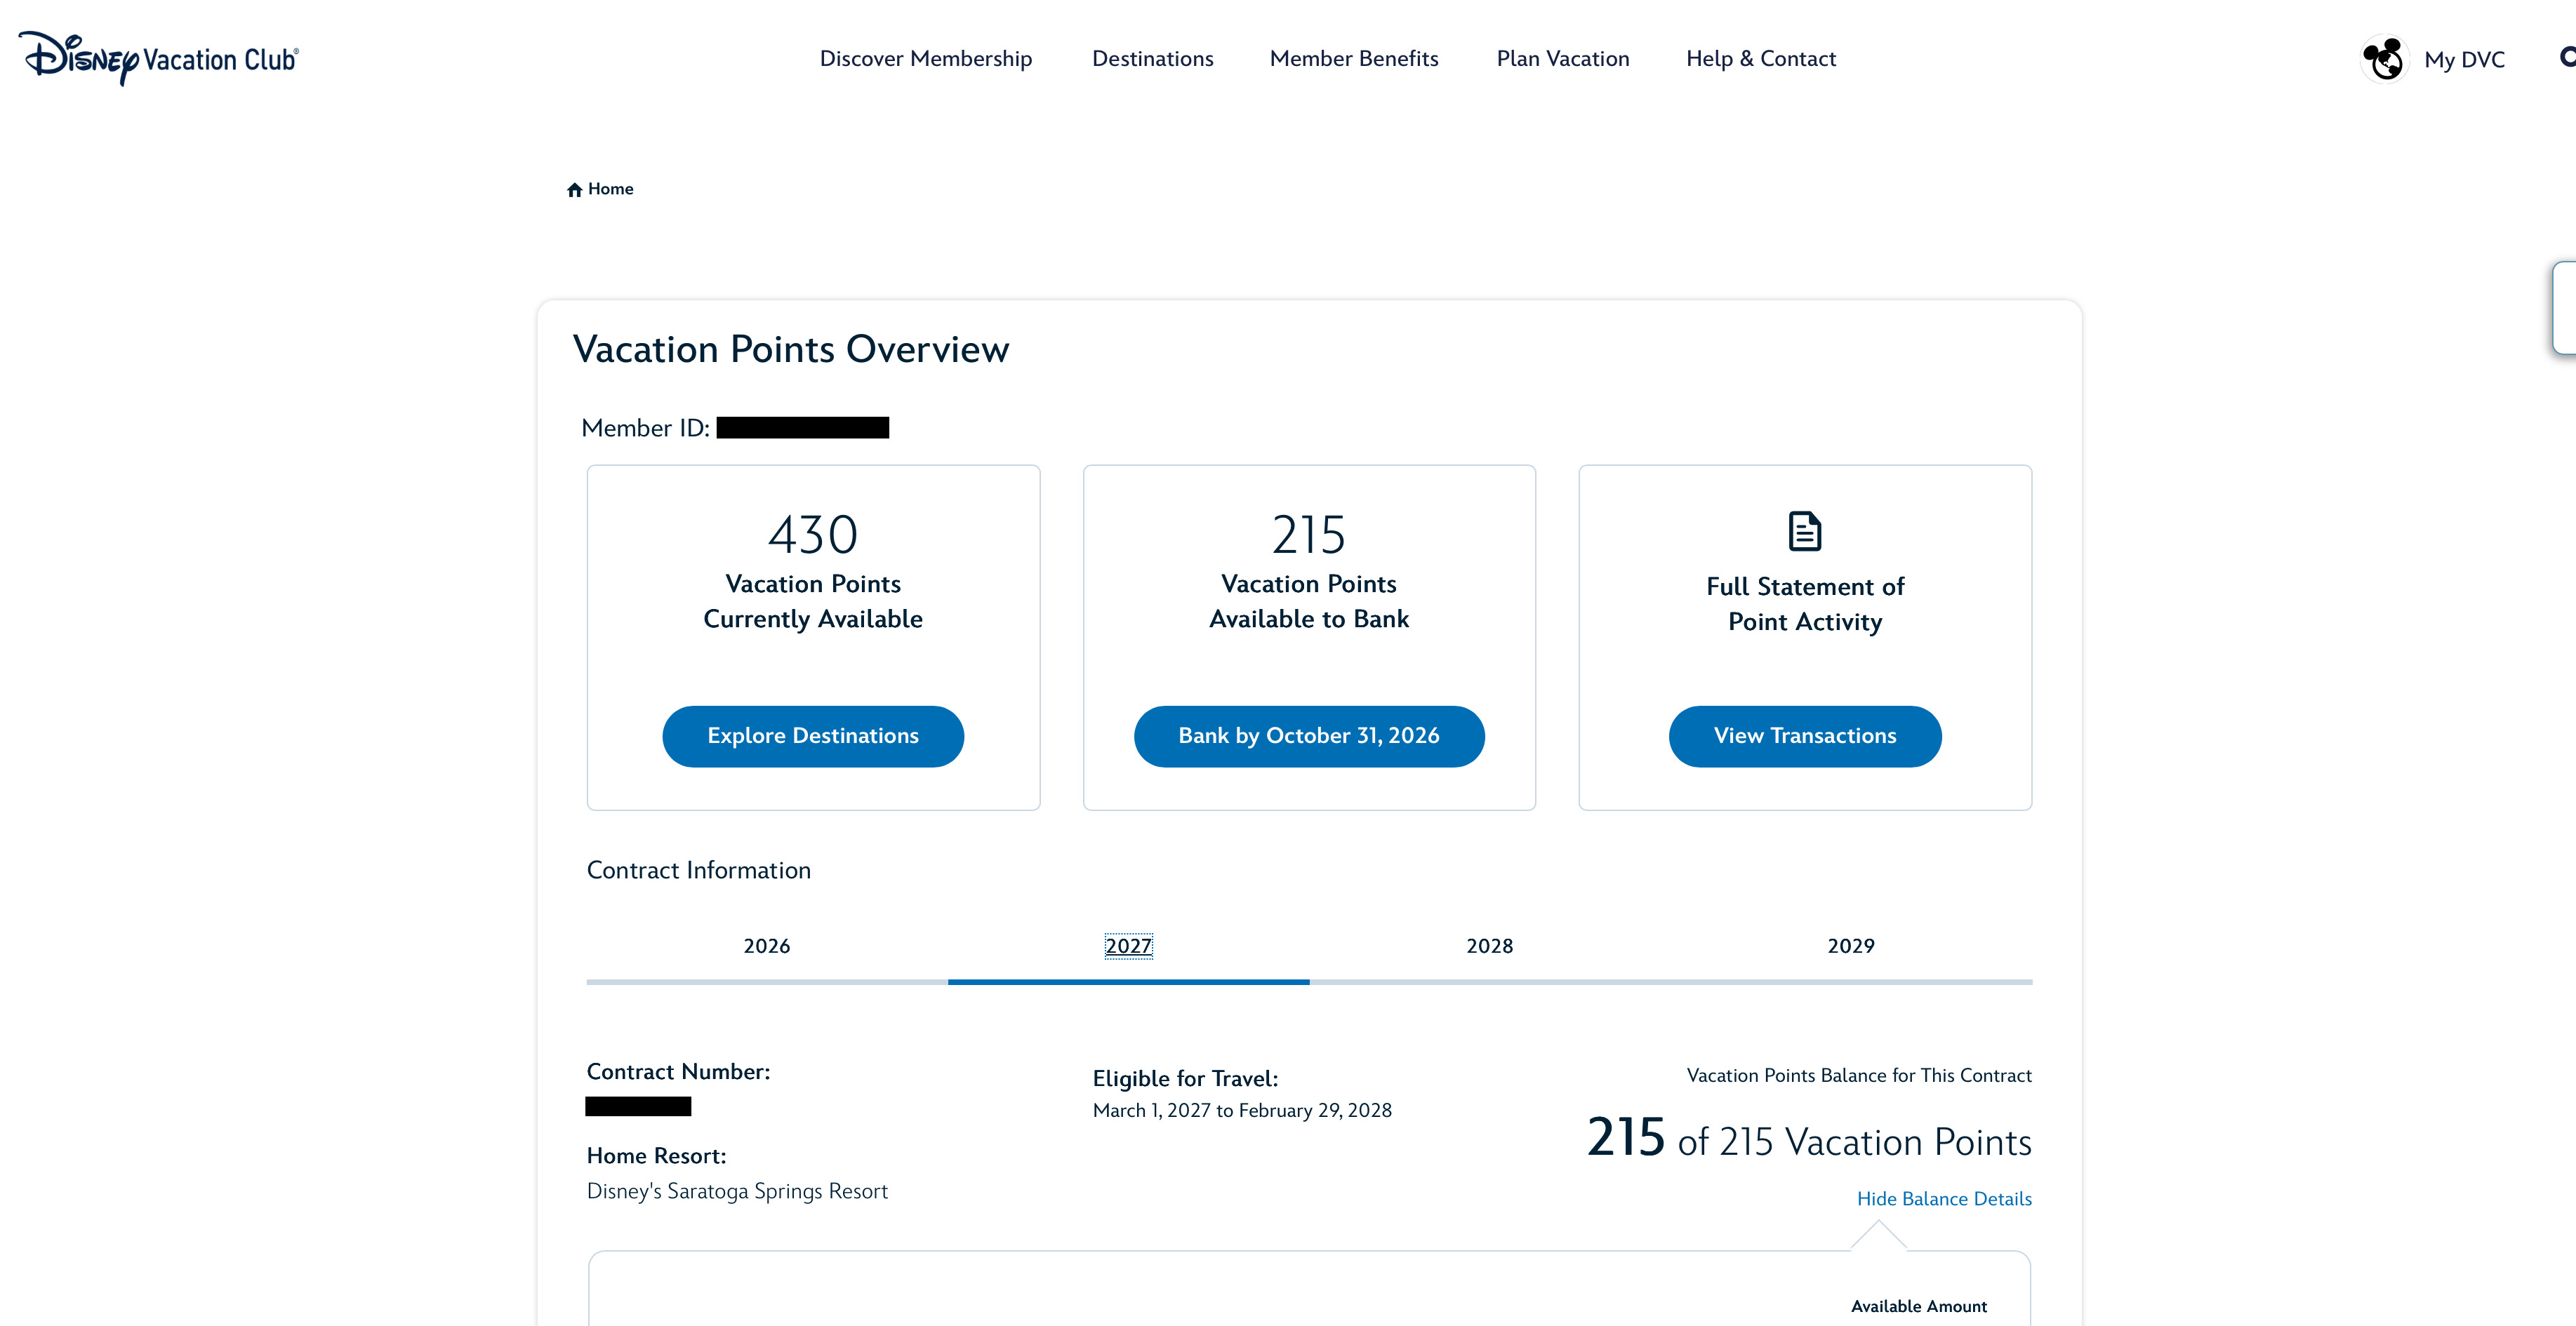This screenshot has width=2576, height=1326.
Task: Click the document icon above Full Statement
Action: [1805, 532]
